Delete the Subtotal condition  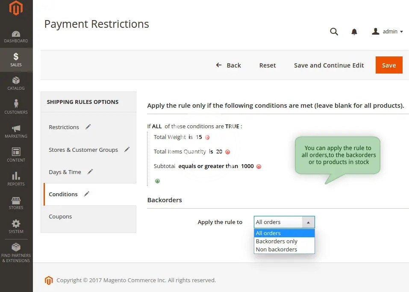tap(259, 166)
